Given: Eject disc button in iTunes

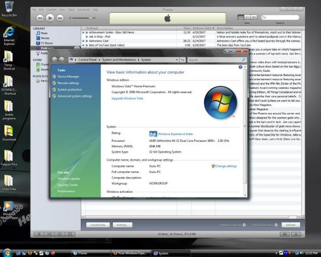Looking at the screenshot, I should tap(296, 234).
